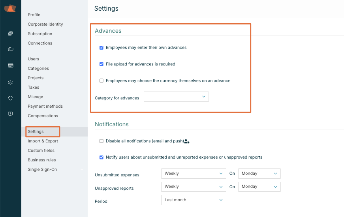Click the orange app logo in the sidebar
Image resolution: width=344 pixels, height=217 pixels.
tap(10, 9)
